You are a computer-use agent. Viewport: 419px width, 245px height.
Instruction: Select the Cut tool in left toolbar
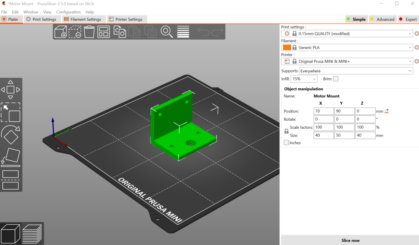[10, 180]
